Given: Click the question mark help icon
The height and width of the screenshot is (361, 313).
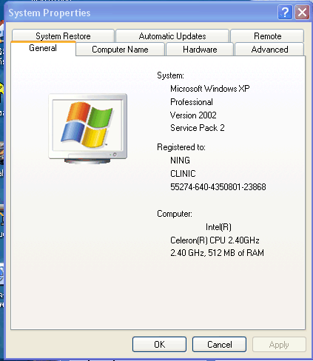Looking at the screenshot, I should pos(285,12).
